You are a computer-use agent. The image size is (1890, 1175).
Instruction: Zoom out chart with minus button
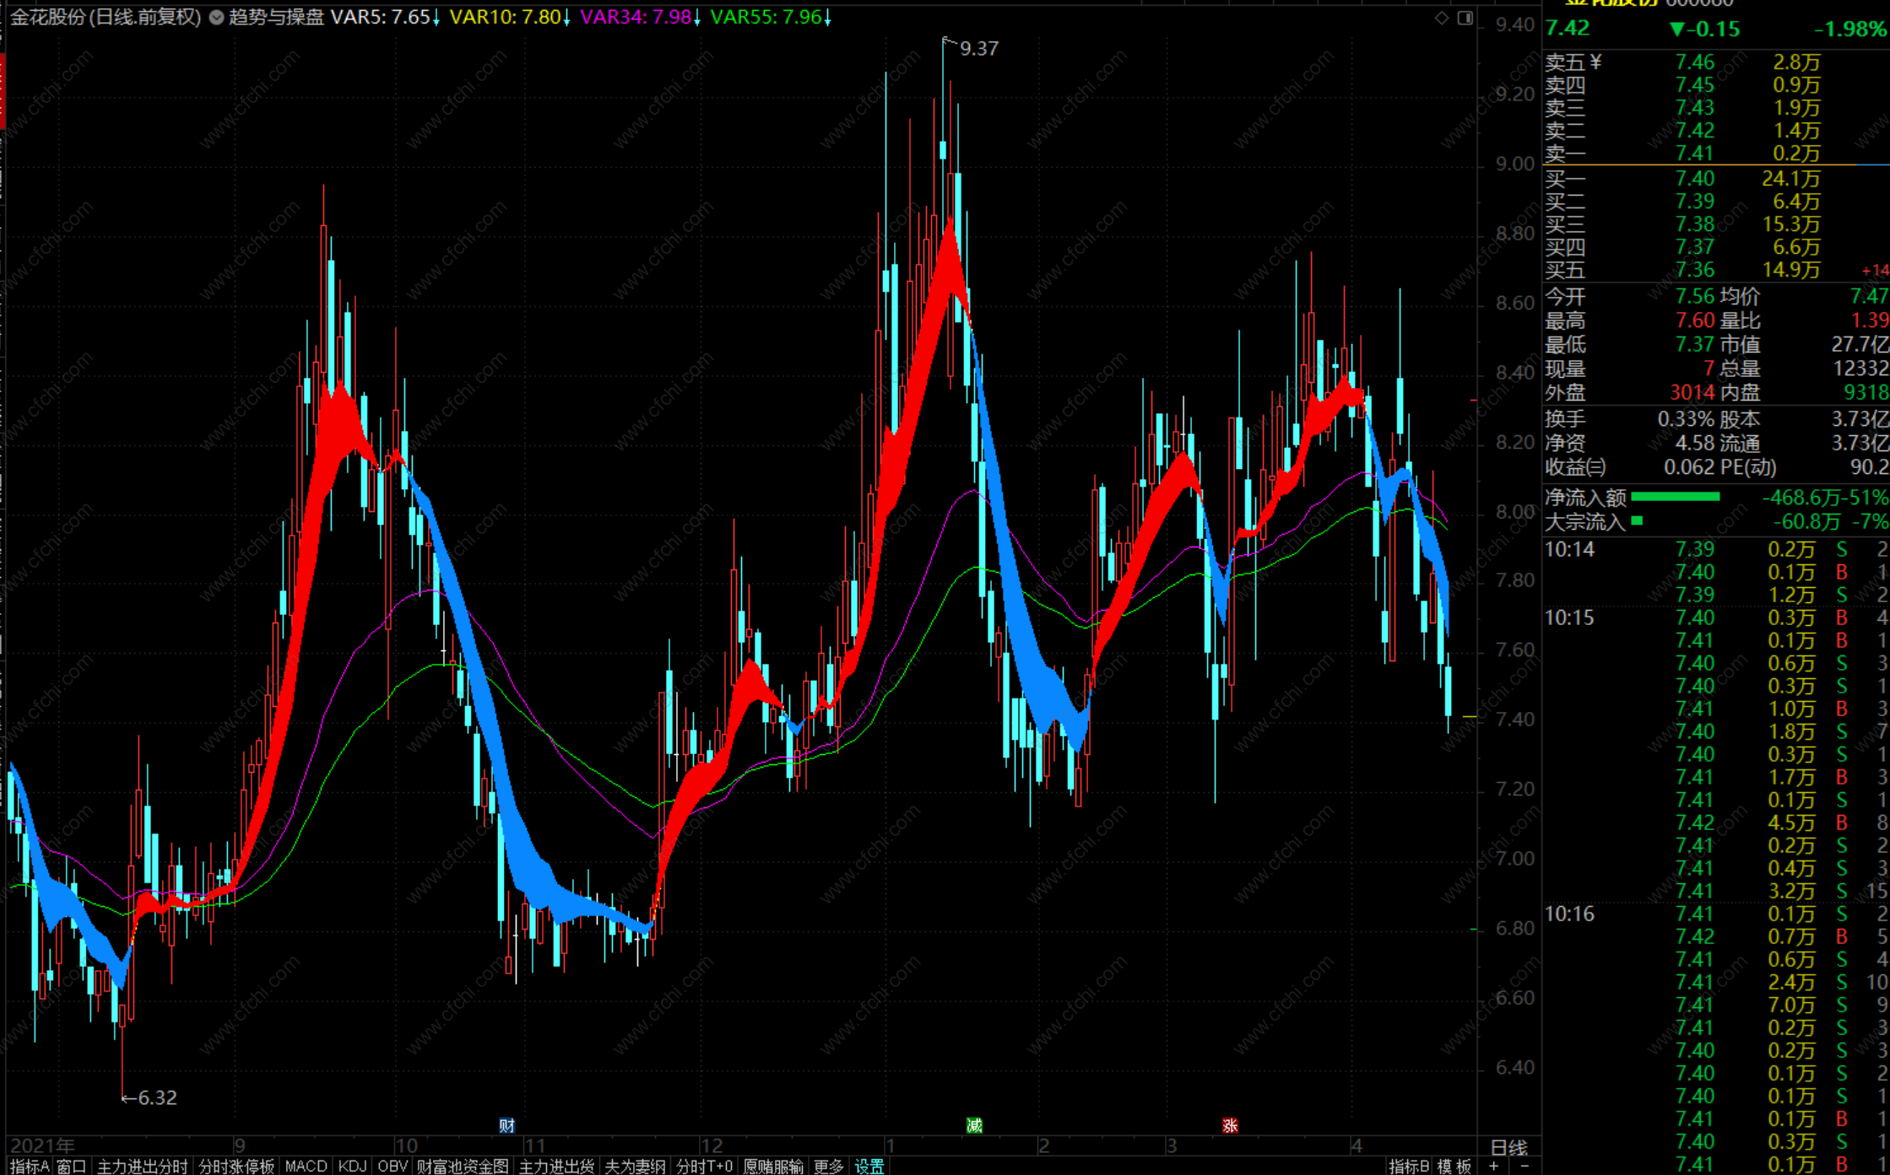tap(1524, 1166)
